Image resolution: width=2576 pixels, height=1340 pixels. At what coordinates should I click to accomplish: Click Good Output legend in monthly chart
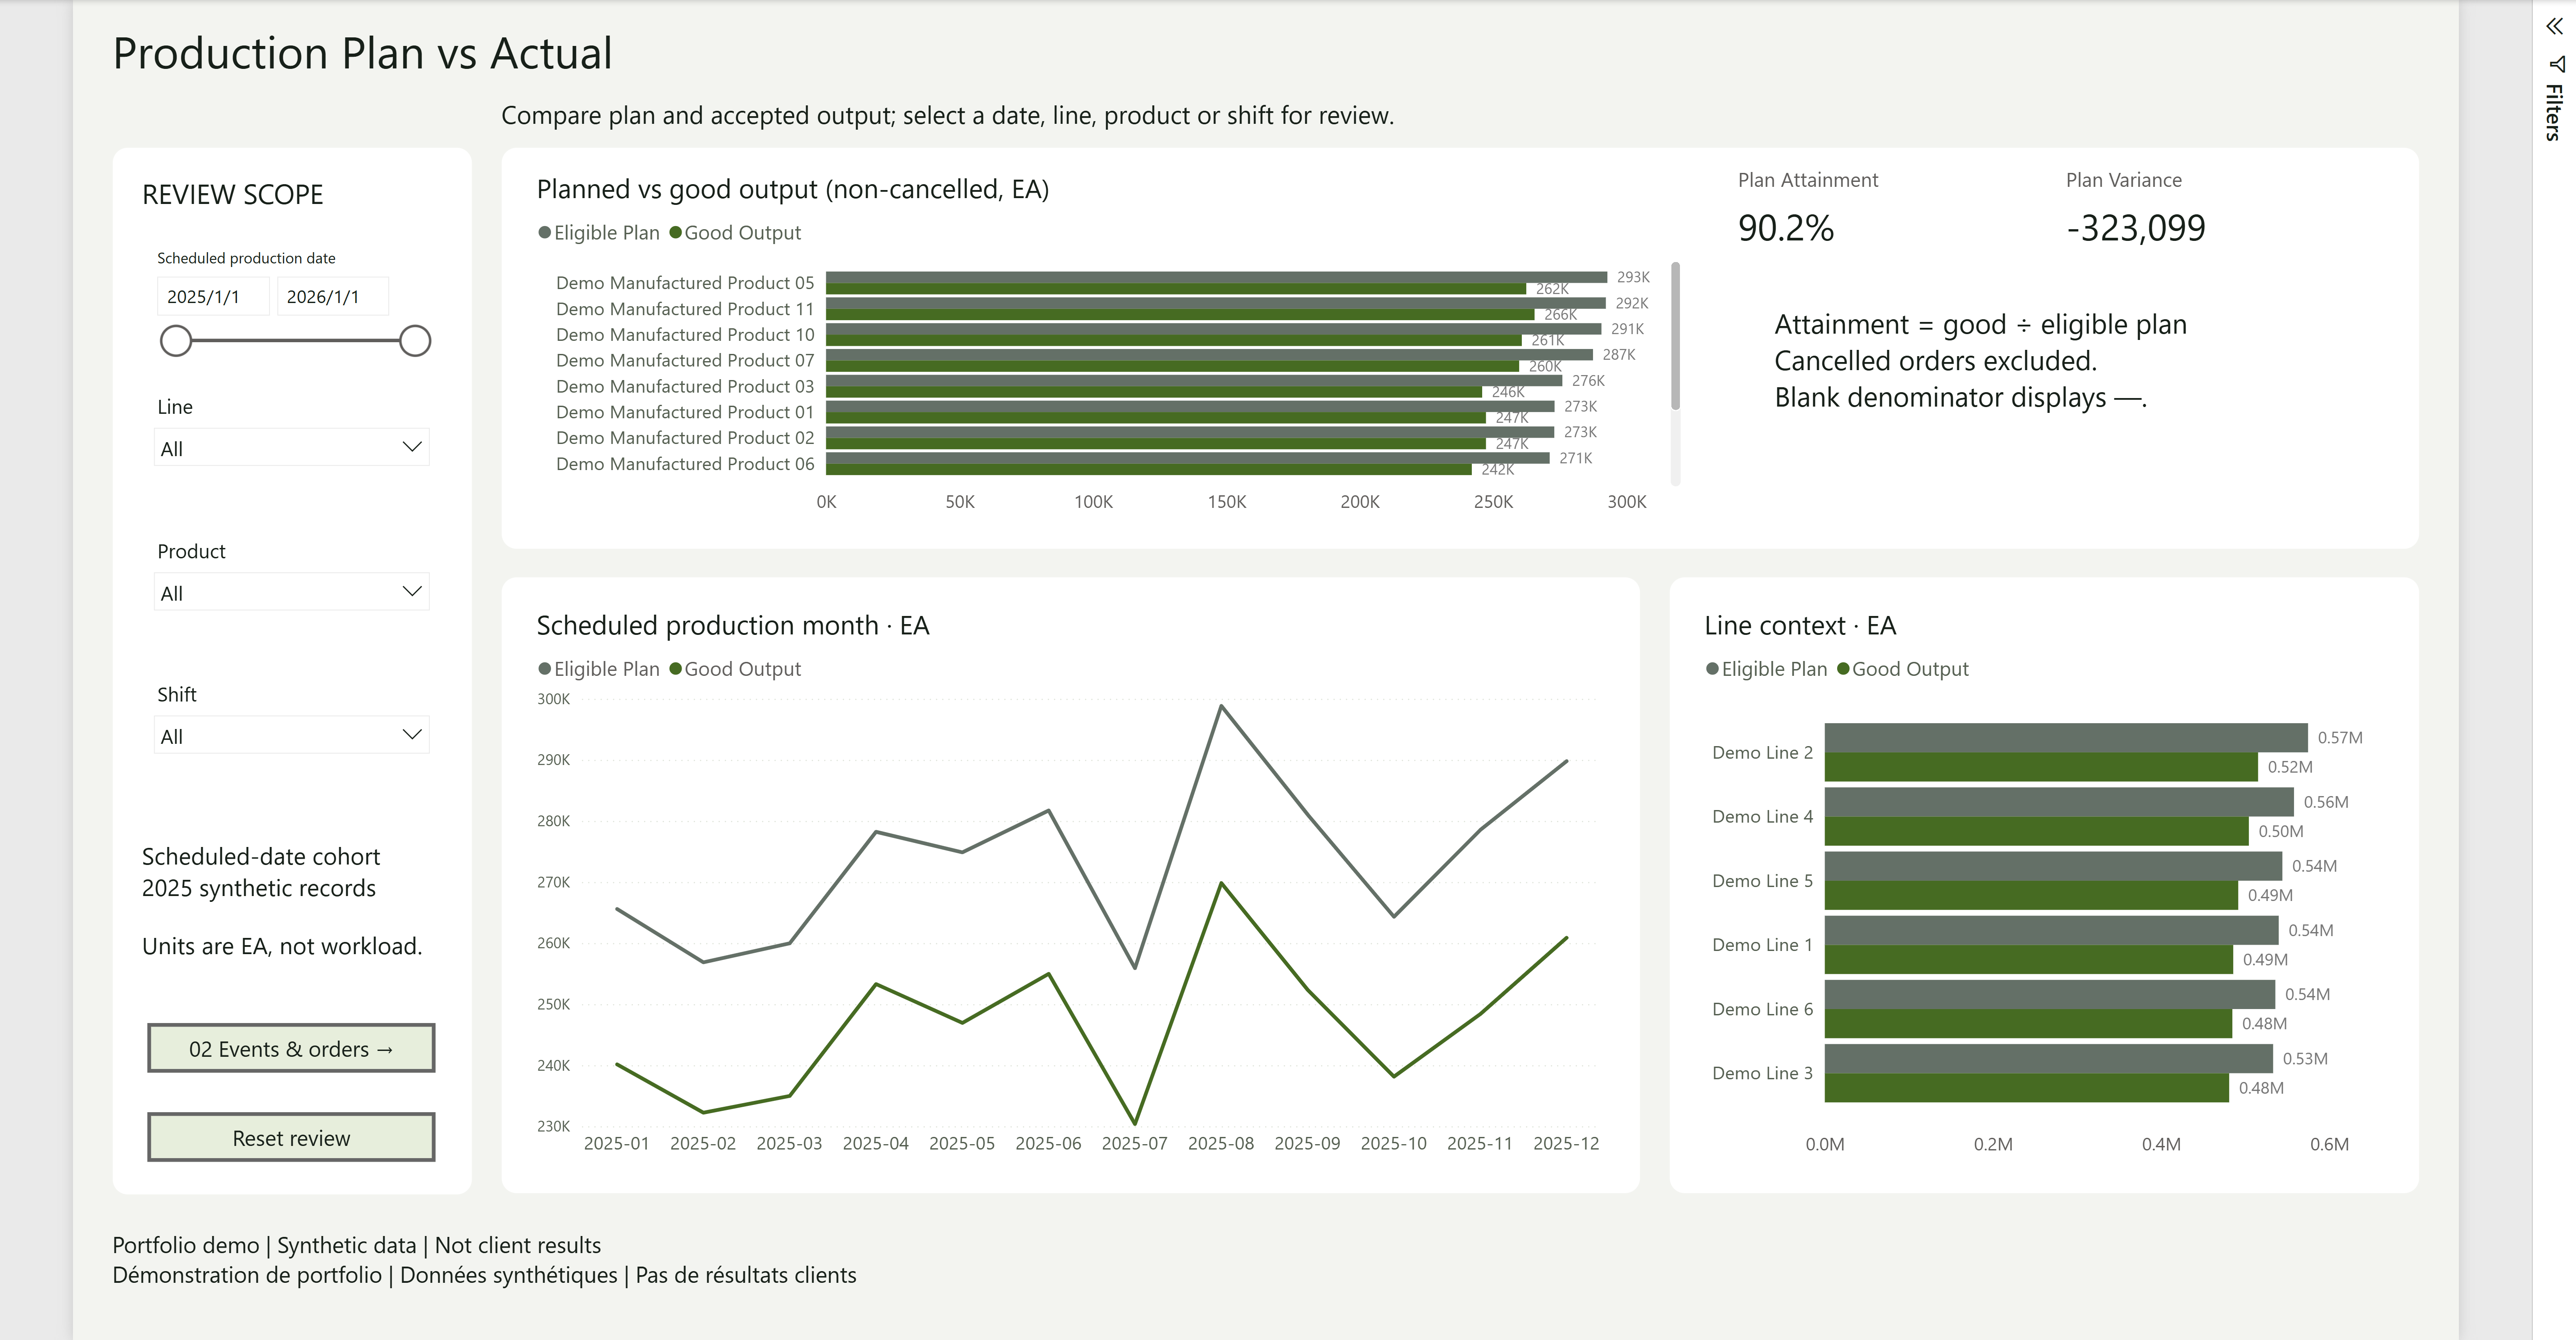click(x=735, y=670)
